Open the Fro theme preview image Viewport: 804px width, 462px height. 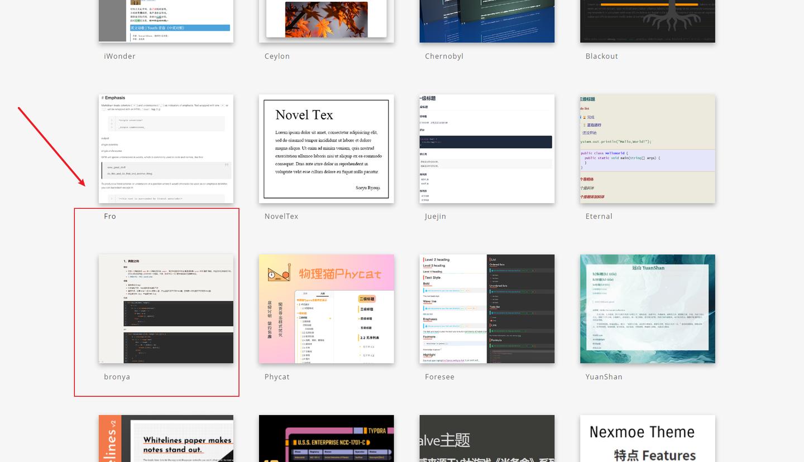pos(166,148)
